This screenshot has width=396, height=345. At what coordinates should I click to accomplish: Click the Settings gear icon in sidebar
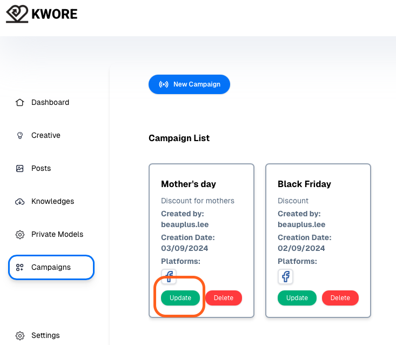(19, 336)
